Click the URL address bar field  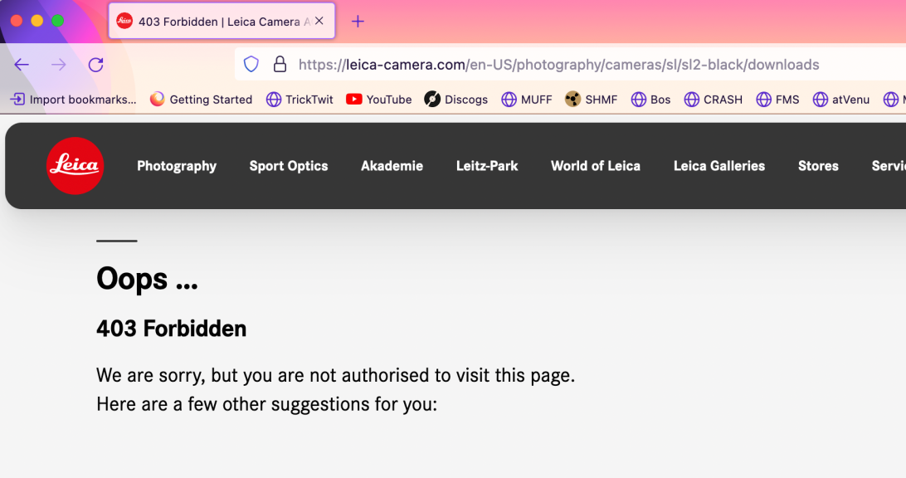(581, 65)
